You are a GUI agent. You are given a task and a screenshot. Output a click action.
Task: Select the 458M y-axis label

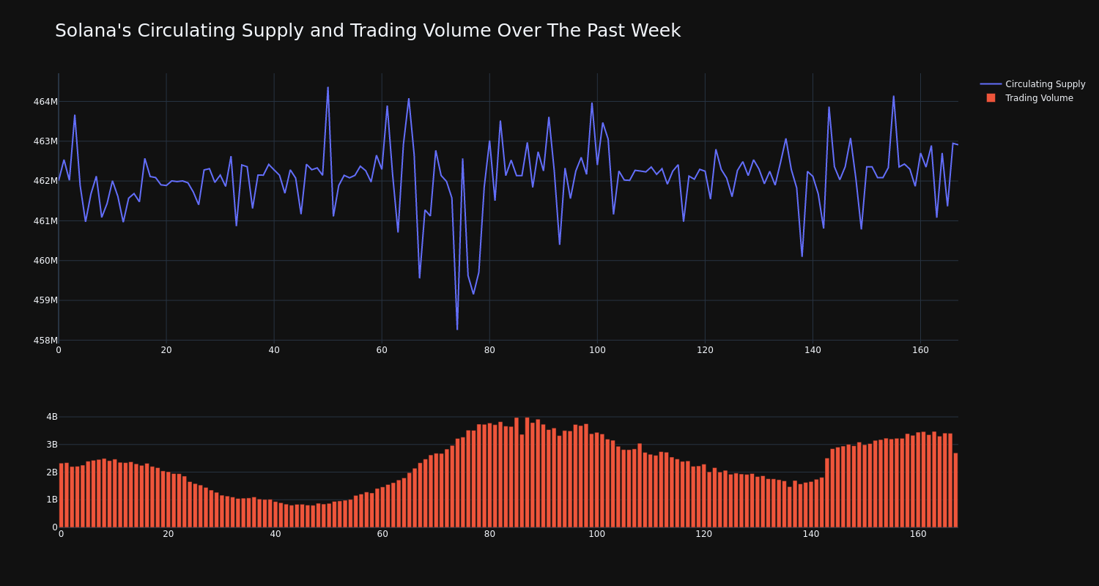coord(45,340)
